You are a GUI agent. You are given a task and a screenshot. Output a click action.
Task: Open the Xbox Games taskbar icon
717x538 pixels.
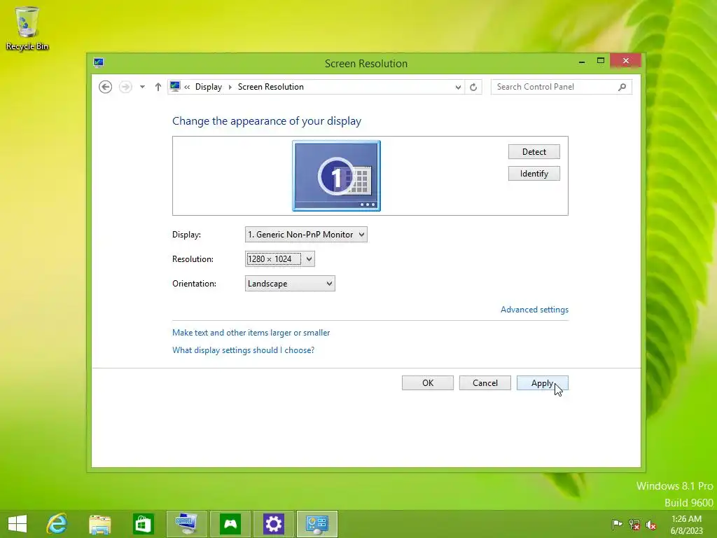click(x=230, y=524)
